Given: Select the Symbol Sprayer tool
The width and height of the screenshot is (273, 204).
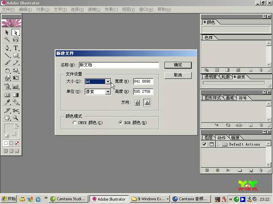Looking at the screenshot, I should (x=7, y=86).
